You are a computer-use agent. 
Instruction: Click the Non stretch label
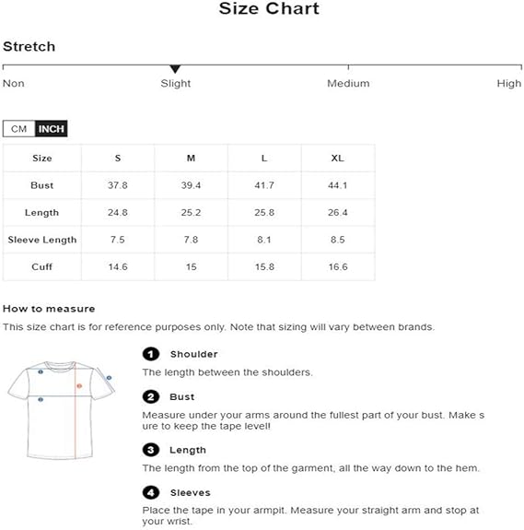[14, 84]
